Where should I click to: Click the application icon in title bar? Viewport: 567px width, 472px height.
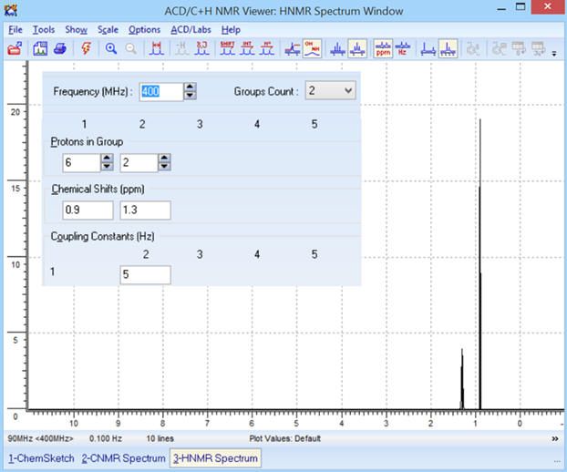click(x=11, y=10)
